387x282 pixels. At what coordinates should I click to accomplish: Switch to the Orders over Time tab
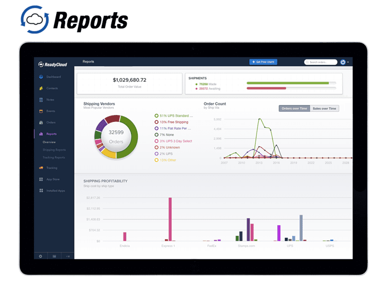[294, 109]
